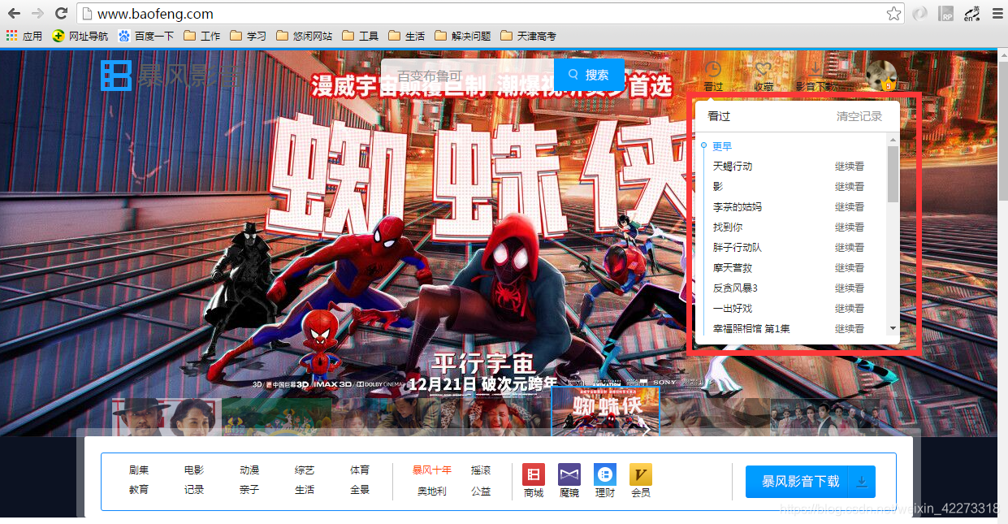Click history panel scrollbar up arrow
Viewport: 1008px width, 524px height.
(x=893, y=141)
